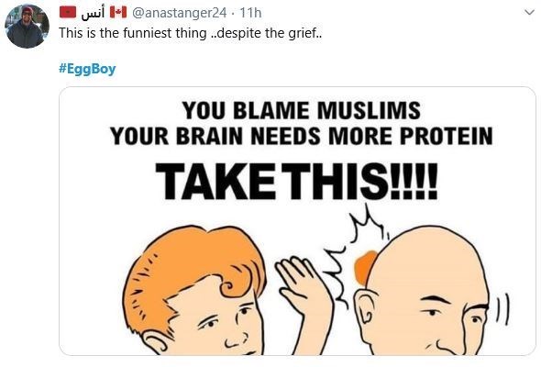Image resolution: width=541 pixels, height=367 pixels.
Task: Open the attached meme image
Action: point(297,221)
